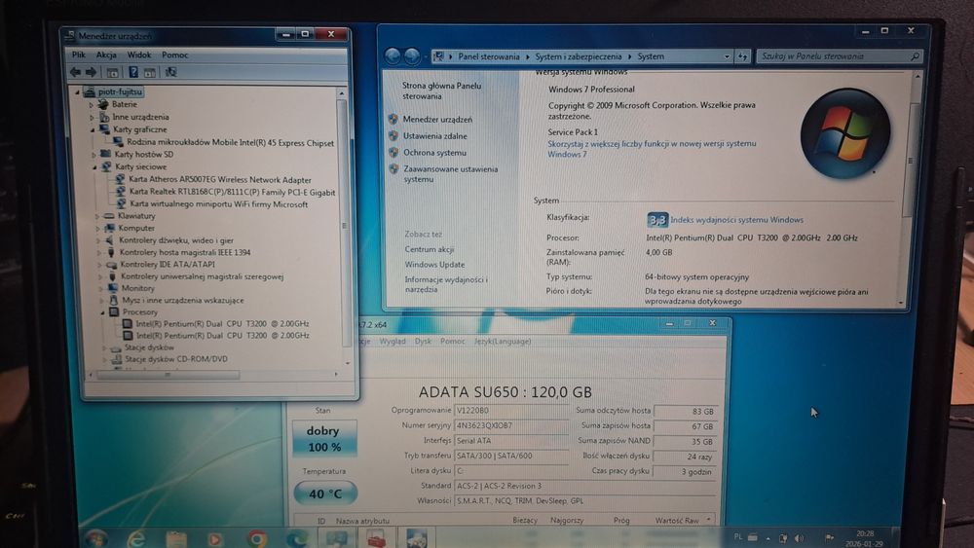Image resolution: width=974 pixels, height=548 pixels.
Task: Select Karta wirtualnego miniportu WiFi firmy Microsoft
Action: tap(218, 203)
